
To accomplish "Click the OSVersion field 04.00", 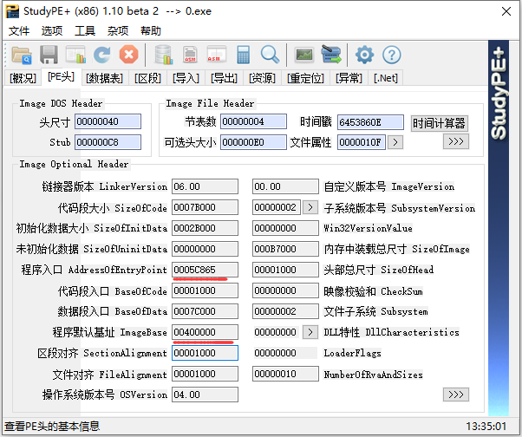I will pos(205,395).
